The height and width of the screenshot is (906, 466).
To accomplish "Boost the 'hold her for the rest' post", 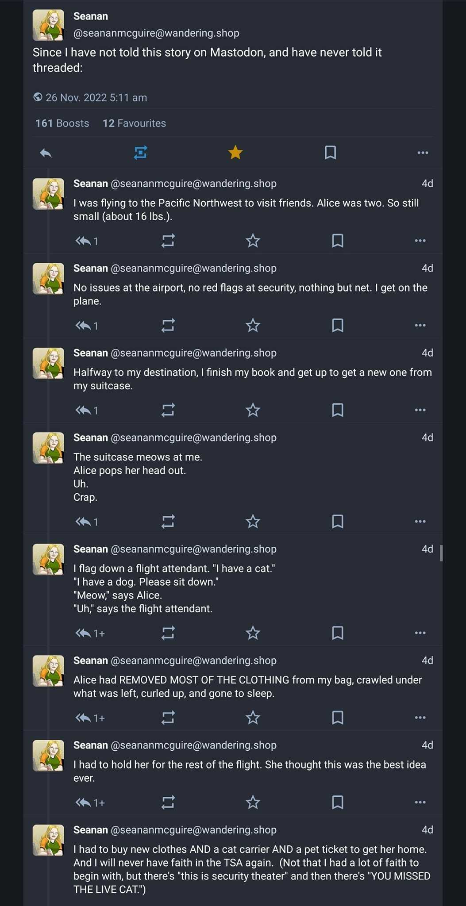I will [168, 802].
